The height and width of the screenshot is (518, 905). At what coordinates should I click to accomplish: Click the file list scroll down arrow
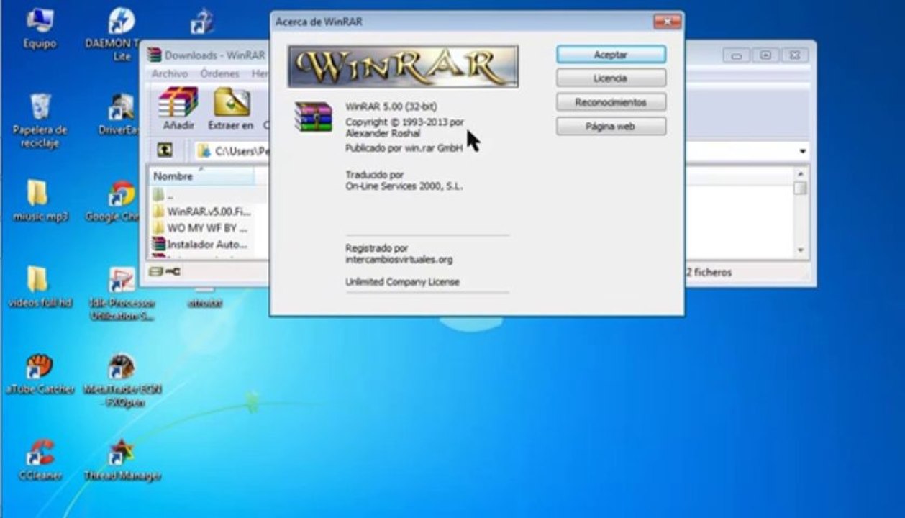point(801,250)
